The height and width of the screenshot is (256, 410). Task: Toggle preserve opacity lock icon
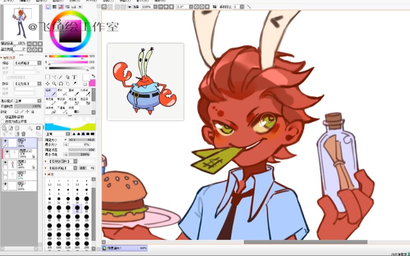[17, 111]
